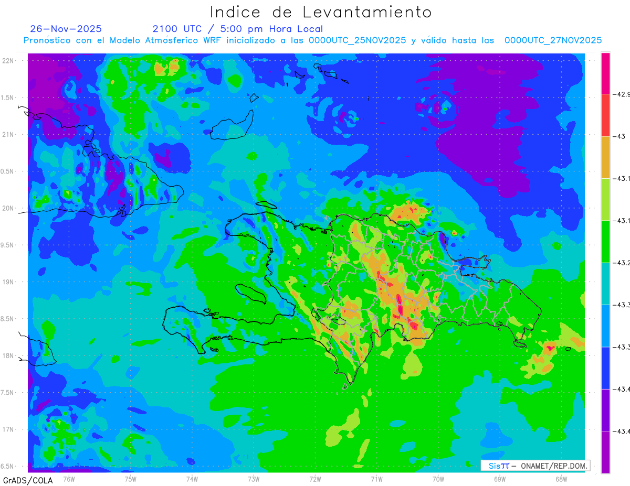Viewport: 630px width, 486px height.
Task: Click the 'Indice de Levantamiento' title
Action: pyautogui.click(x=321, y=12)
